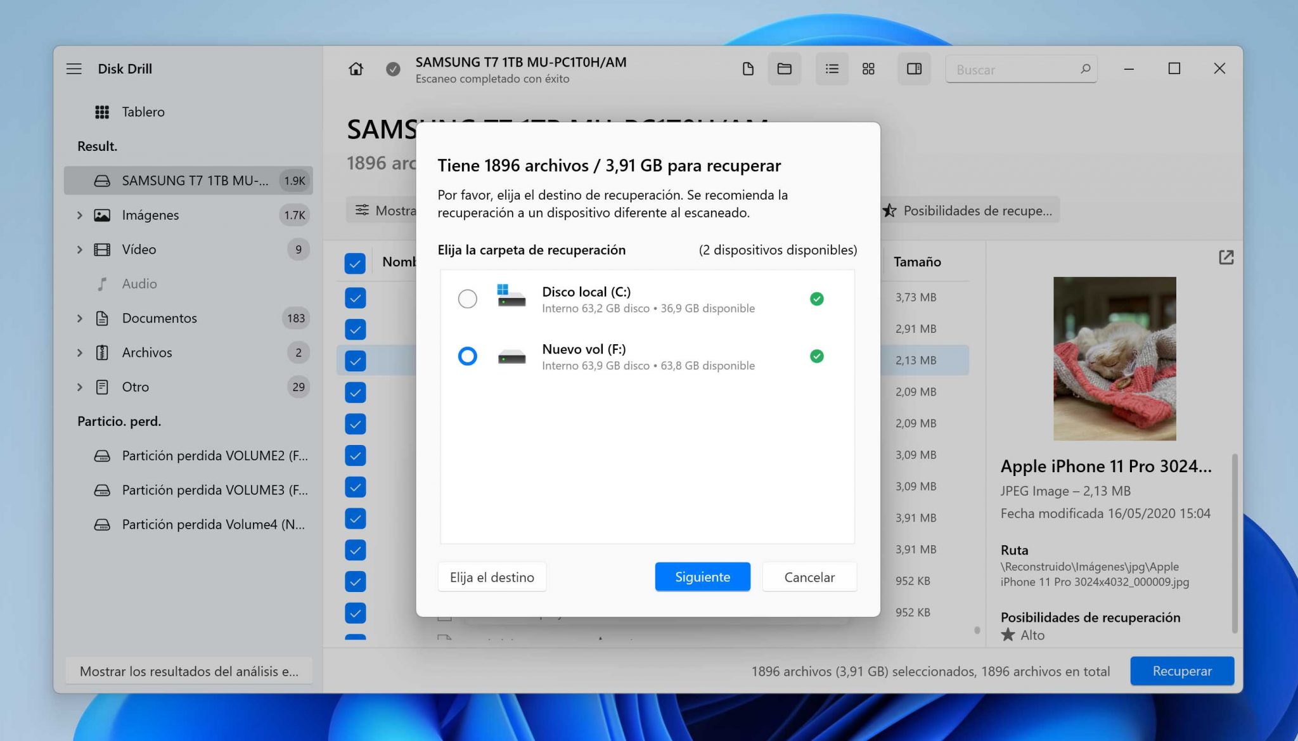Image resolution: width=1298 pixels, height=741 pixels.
Task: Select Disco local (C:) radio button
Action: [x=468, y=299]
